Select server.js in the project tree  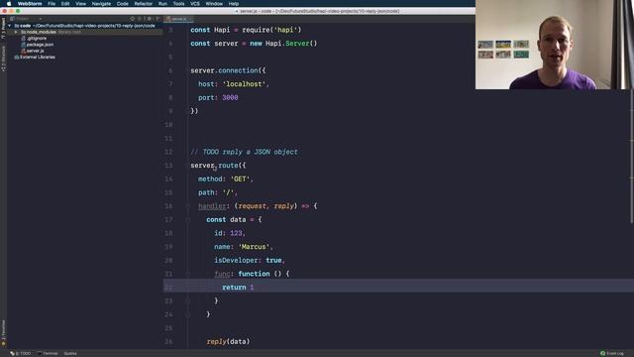(x=36, y=51)
